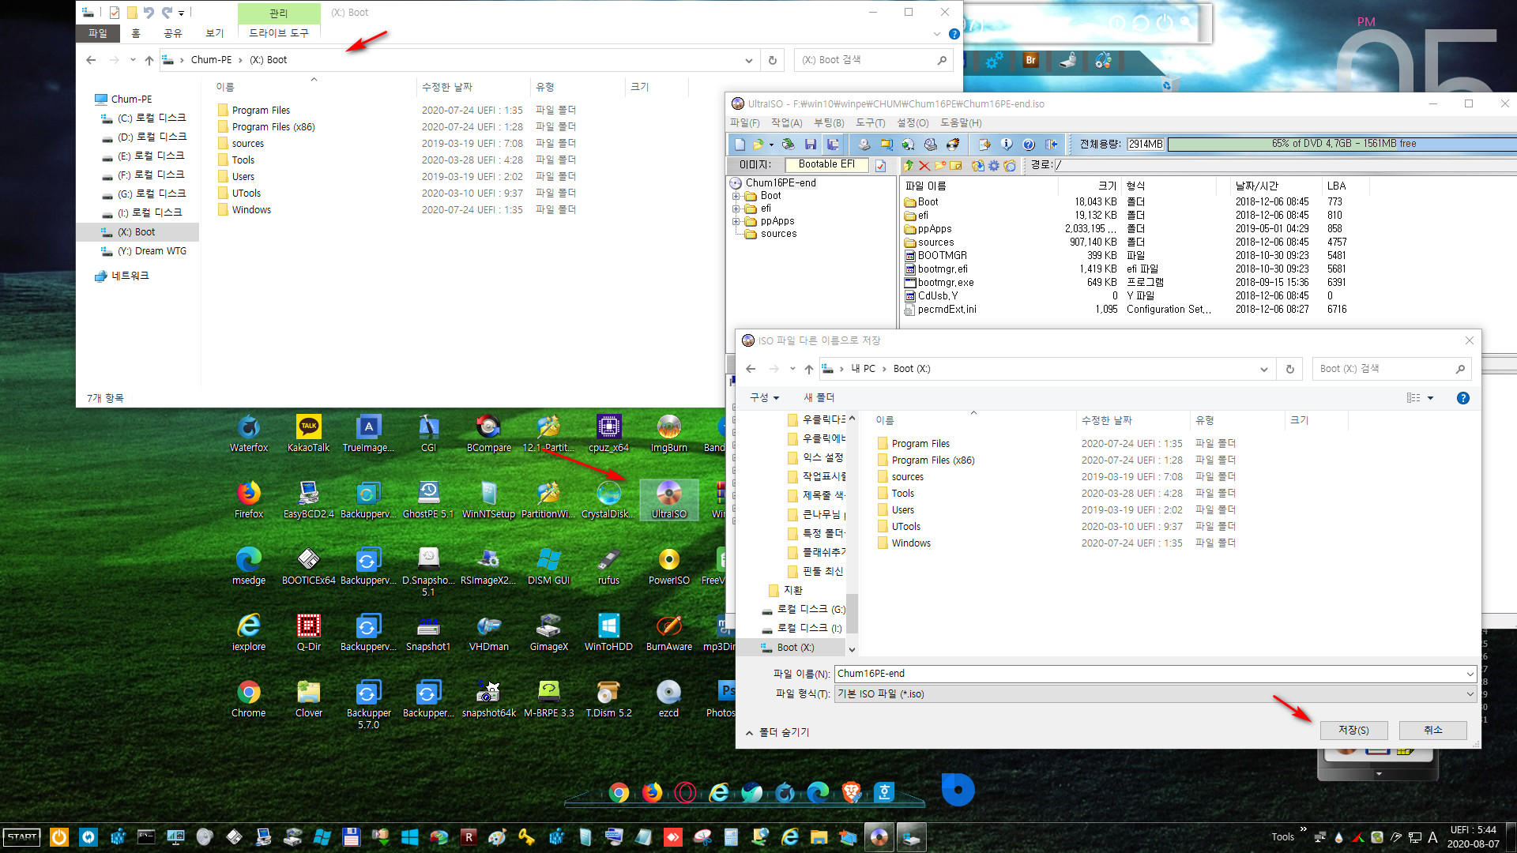This screenshot has height=853, width=1517.
Task: Click the Explorer up-folder arrow
Action: [x=149, y=60]
